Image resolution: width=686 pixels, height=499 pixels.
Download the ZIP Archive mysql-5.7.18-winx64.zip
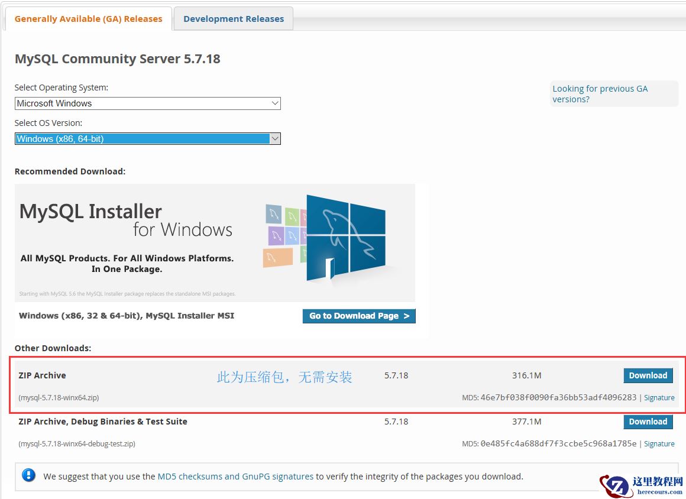pyautogui.click(x=648, y=375)
